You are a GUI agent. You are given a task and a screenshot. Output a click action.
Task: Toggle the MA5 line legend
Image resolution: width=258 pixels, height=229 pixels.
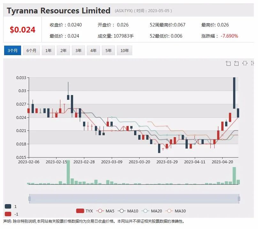pyautogui.click(x=105, y=211)
